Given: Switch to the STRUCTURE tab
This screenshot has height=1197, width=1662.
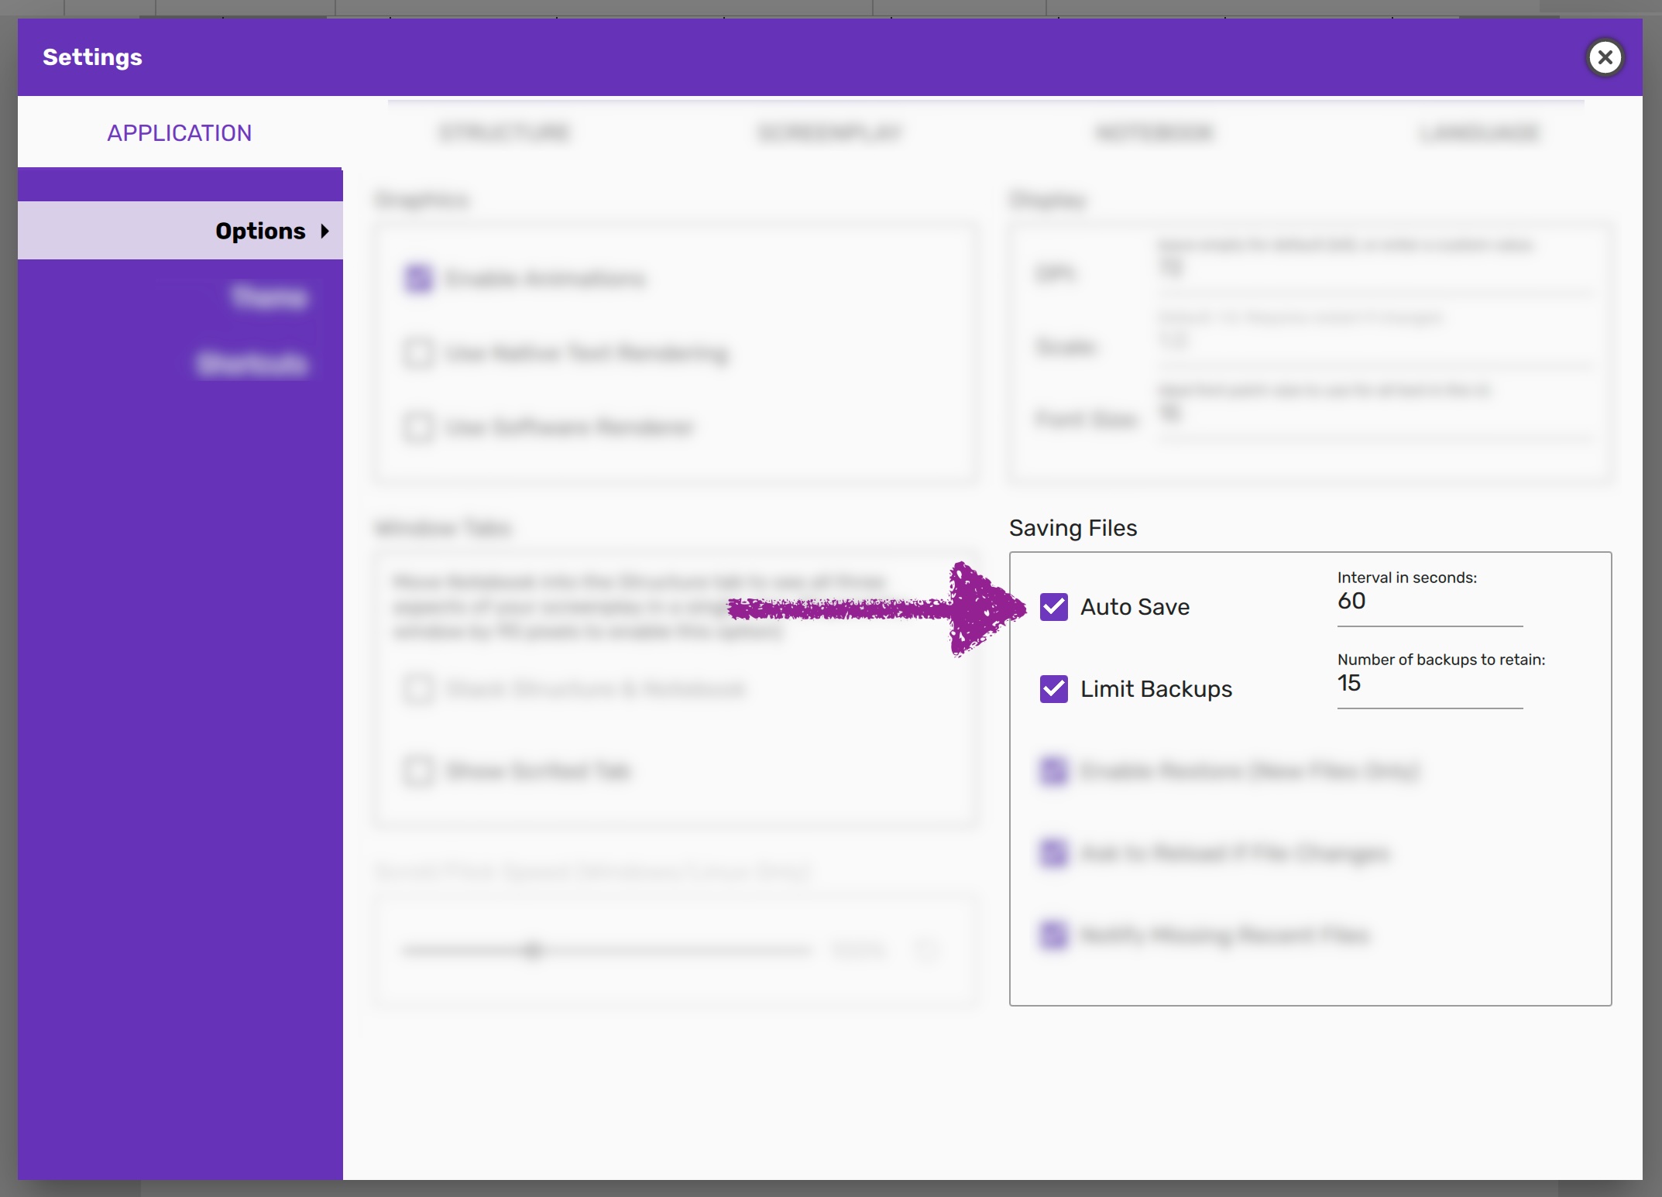Looking at the screenshot, I should (504, 133).
